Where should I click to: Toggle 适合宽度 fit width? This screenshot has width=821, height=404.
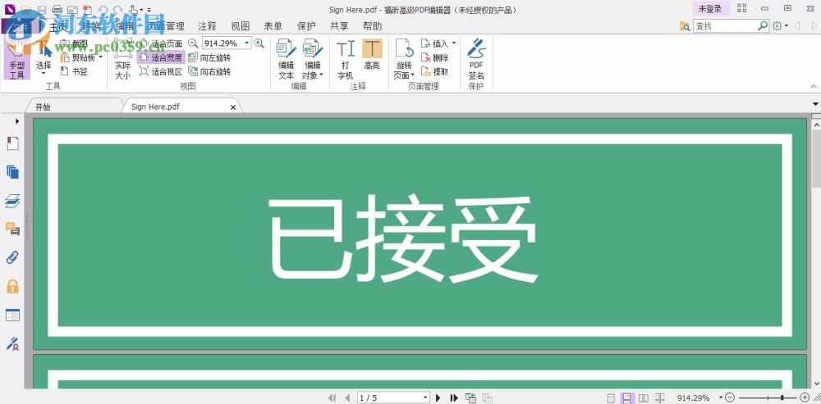click(x=161, y=57)
